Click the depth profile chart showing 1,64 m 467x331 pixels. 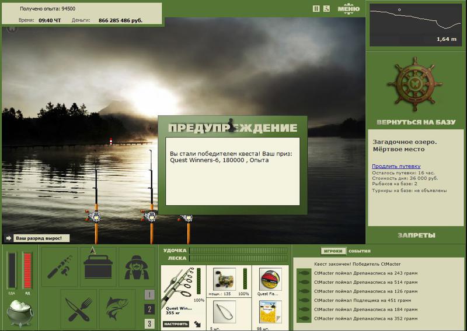coord(415,24)
